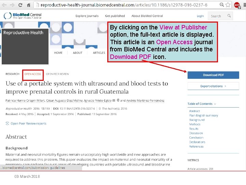Click the email envelope icon beside Prieto-Egido
Image resolution: width=246 pixels, height=185 pixels.
(114, 100)
